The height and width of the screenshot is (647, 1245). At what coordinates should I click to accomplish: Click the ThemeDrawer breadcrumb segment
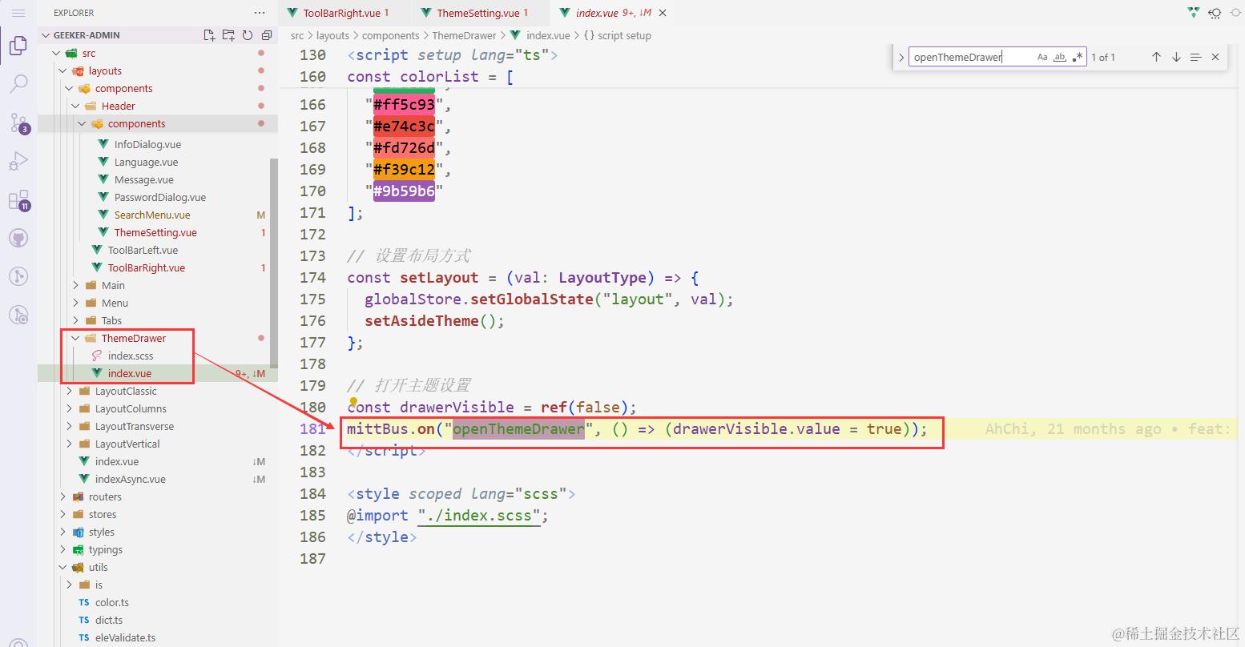tap(464, 35)
